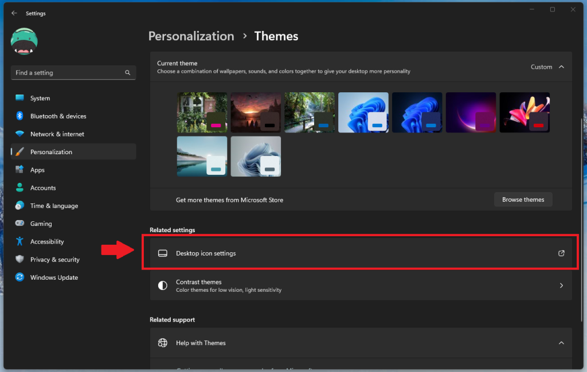
Task: Click the user profile avatar
Action: pos(24,42)
